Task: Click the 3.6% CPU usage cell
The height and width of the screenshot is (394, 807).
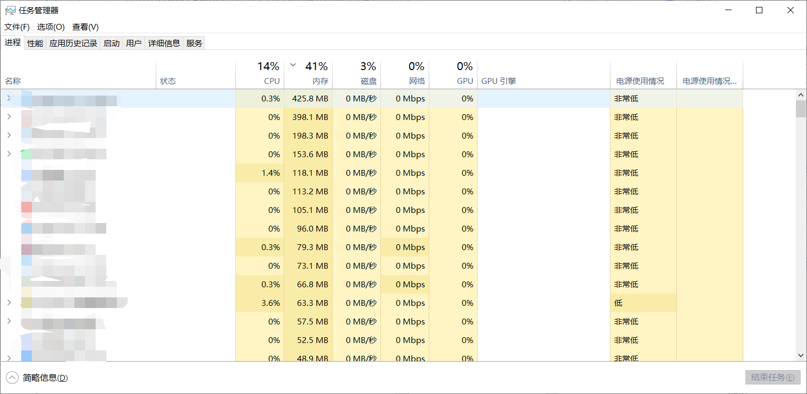Action: point(260,303)
